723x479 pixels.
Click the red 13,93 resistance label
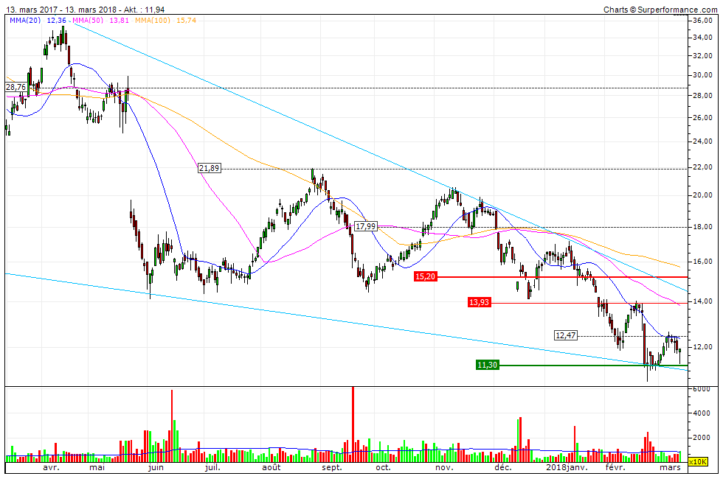coord(479,302)
